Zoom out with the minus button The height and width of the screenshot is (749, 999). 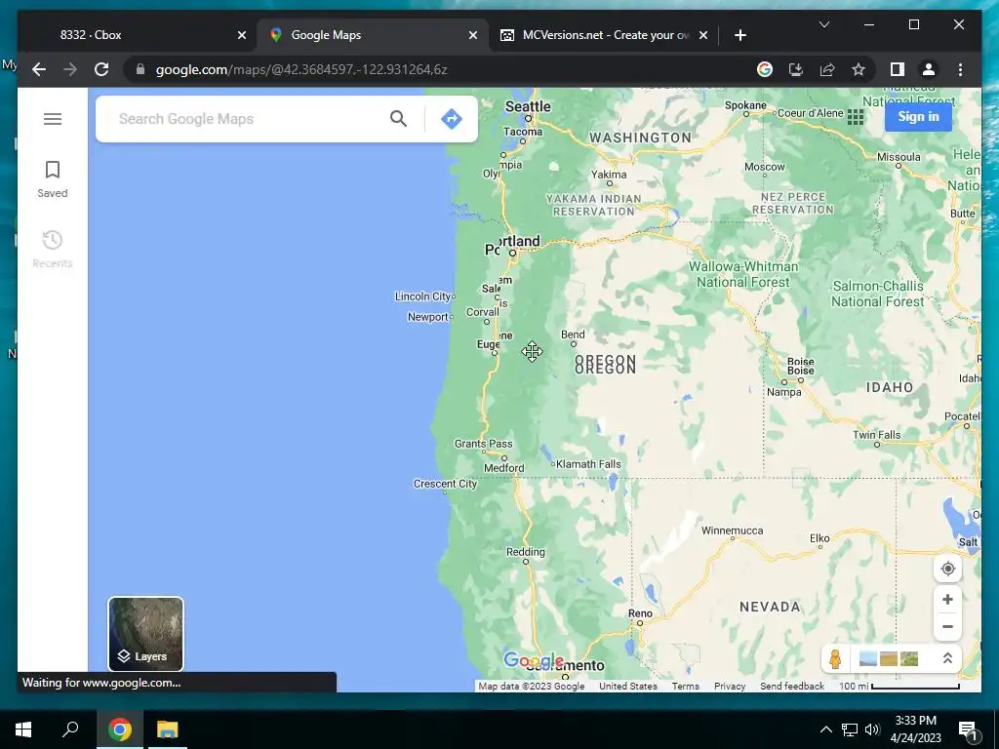click(x=947, y=627)
